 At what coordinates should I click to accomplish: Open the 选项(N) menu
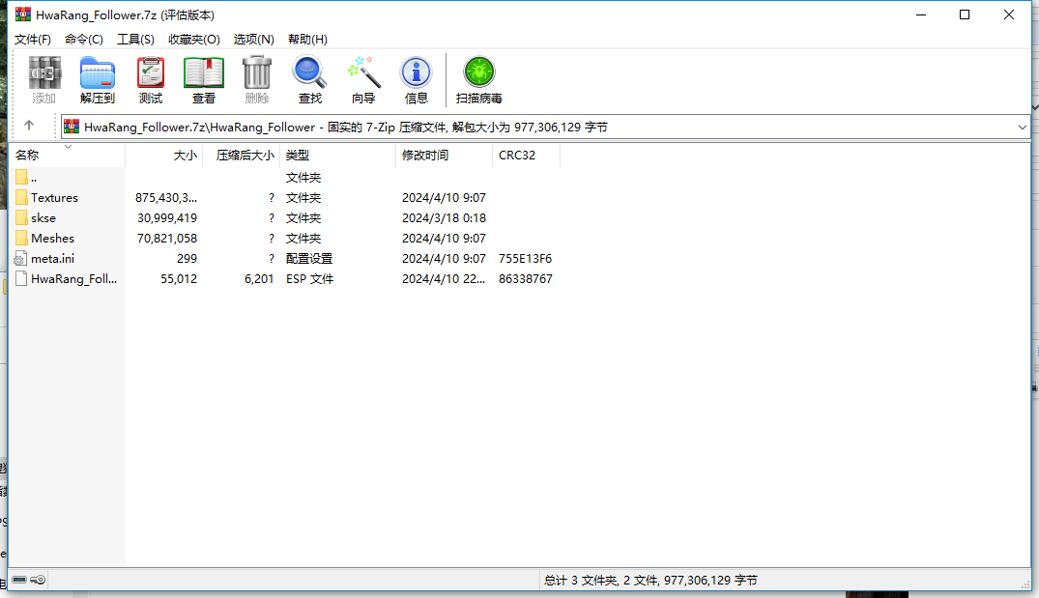(254, 39)
